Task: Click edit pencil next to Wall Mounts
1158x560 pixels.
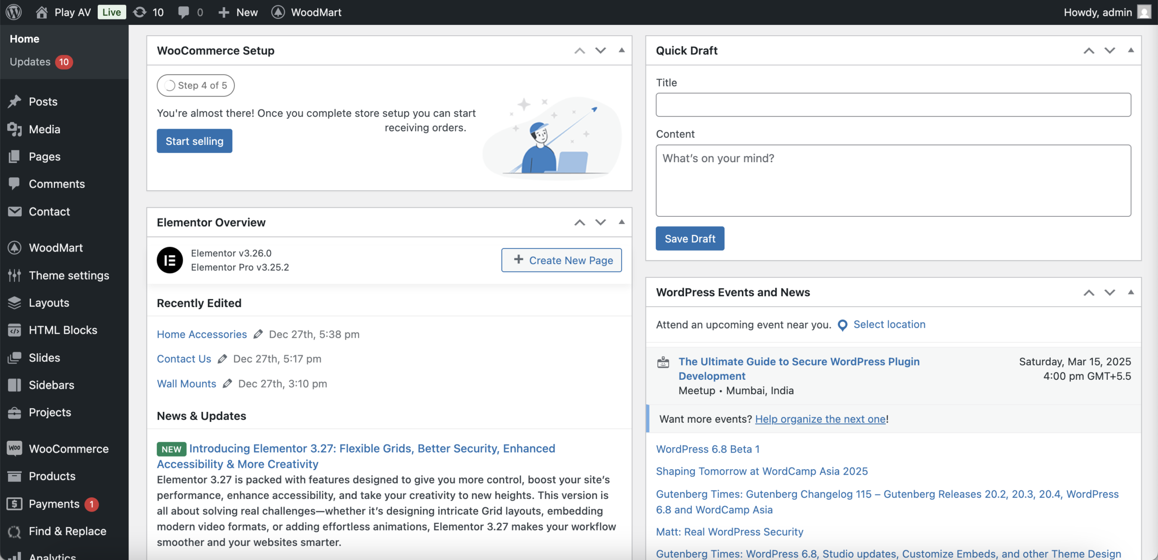Action: pyautogui.click(x=227, y=383)
